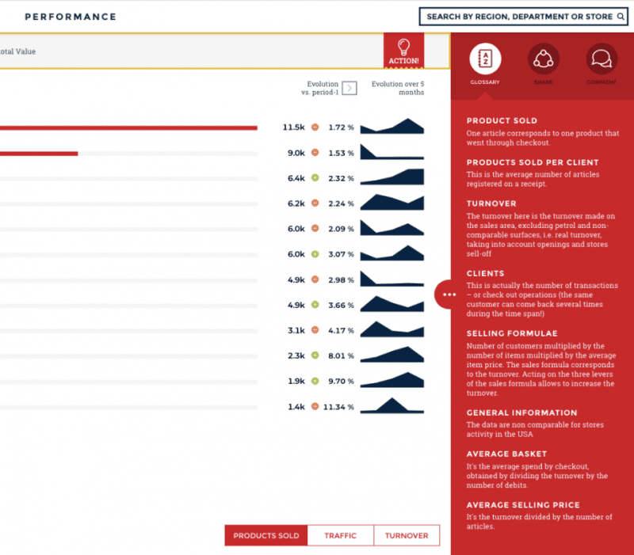Select the Products Sold tab
Screen dimensions: 634x555
pyautogui.click(x=266, y=536)
